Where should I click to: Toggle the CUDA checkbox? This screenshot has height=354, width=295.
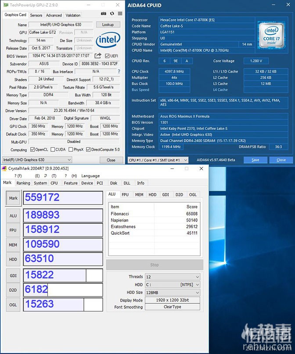click(53, 150)
